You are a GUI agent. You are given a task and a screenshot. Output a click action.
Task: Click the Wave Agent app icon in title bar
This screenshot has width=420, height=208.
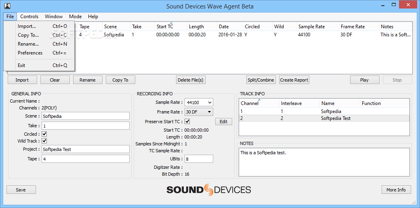8,5
